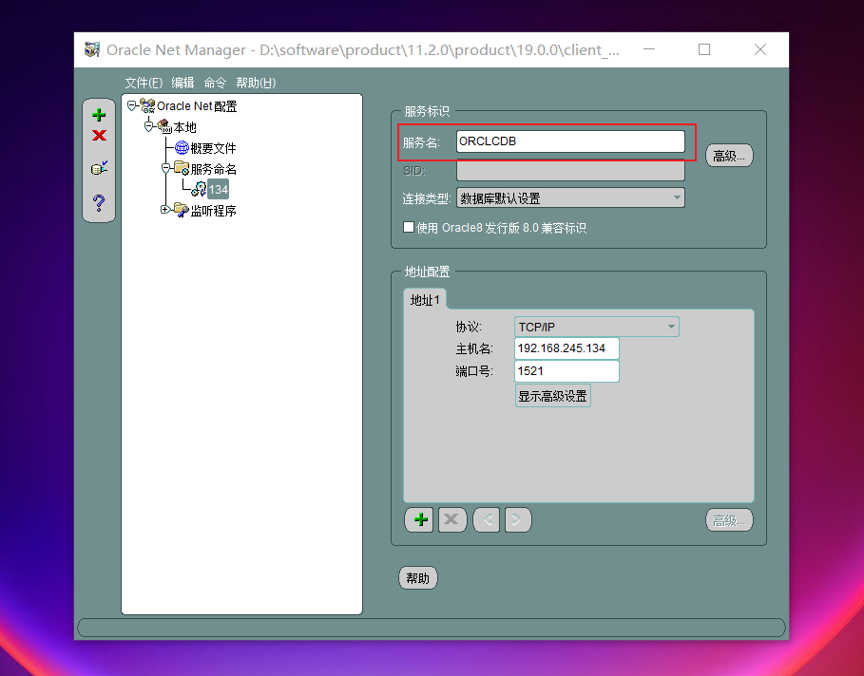Minimize the Oracle Net Manager window

pyautogui.click(x=649, y=49)
